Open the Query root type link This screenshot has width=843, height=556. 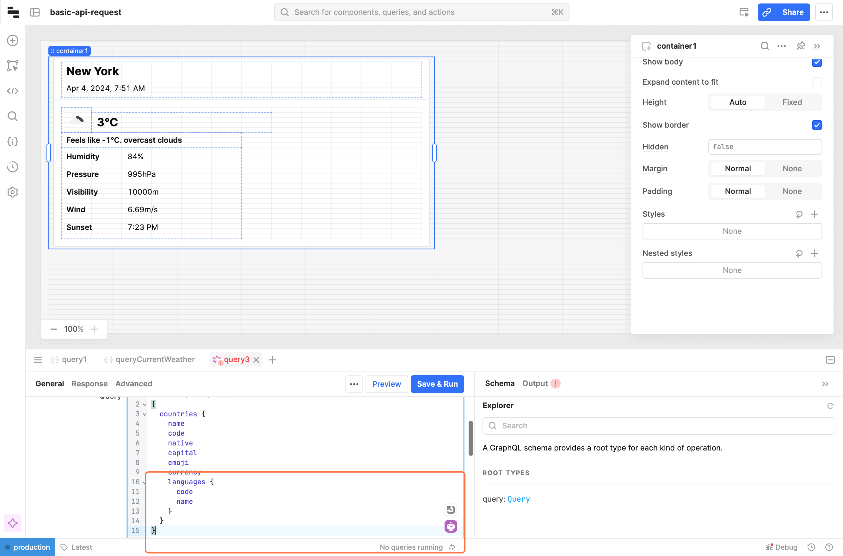(518, 499)
